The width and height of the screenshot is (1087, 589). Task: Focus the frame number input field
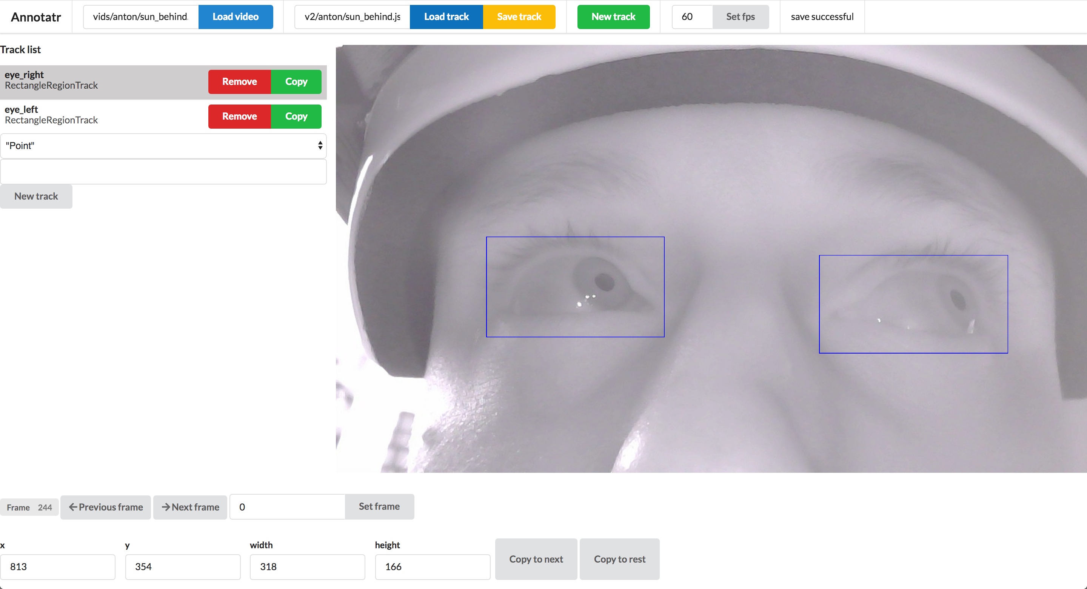click(287, 507)
